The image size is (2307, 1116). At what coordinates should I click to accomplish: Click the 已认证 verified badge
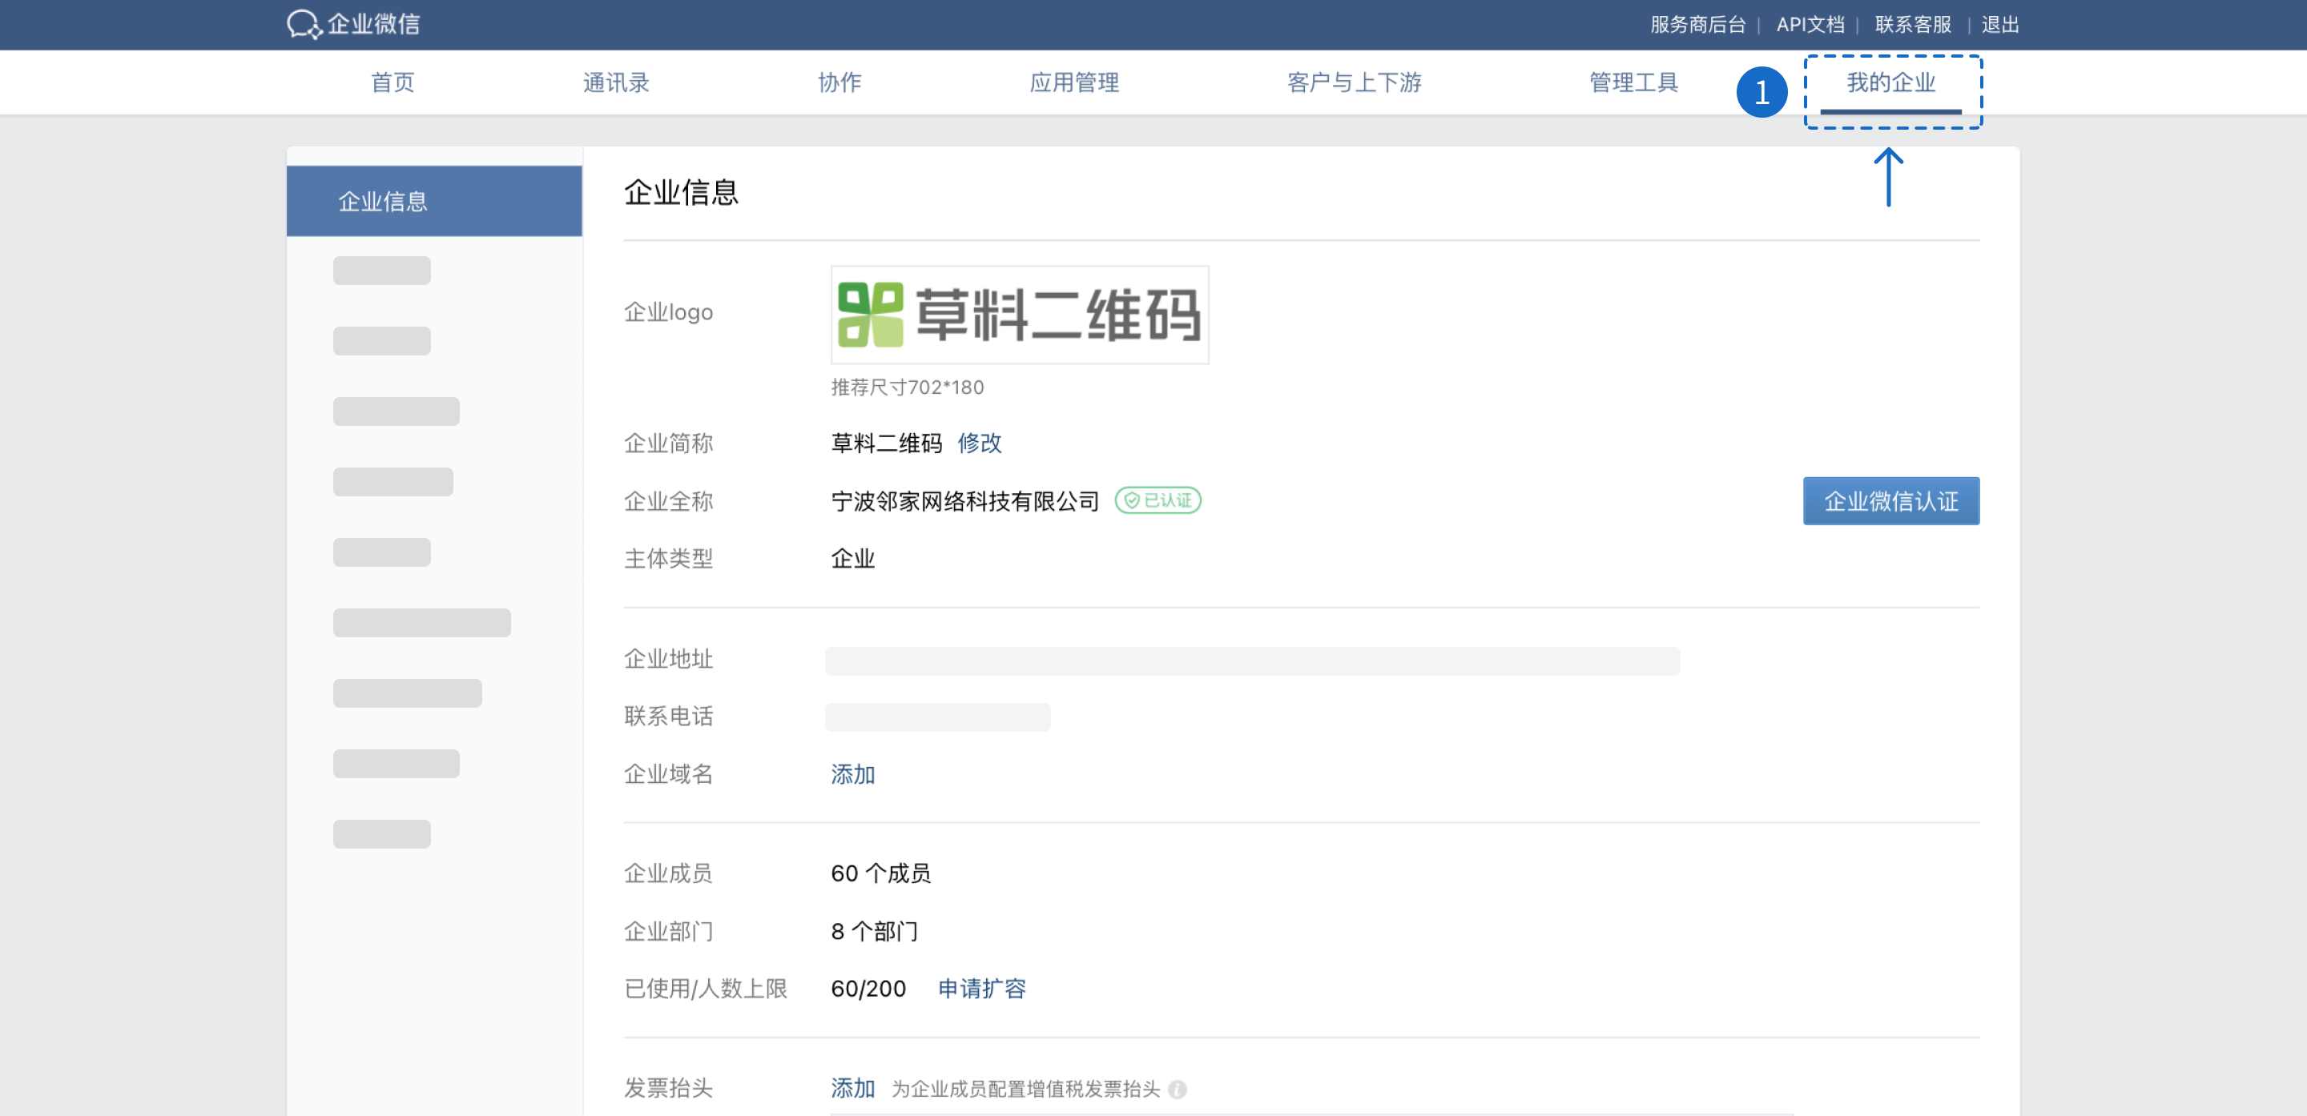click(1157, 500)
